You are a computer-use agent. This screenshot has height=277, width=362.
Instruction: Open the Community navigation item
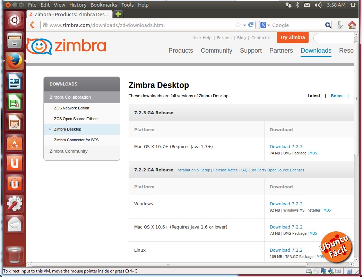pos(216,51)
